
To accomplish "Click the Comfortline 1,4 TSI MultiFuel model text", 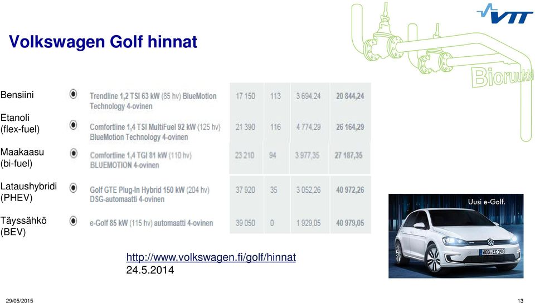I will (155, 132).
